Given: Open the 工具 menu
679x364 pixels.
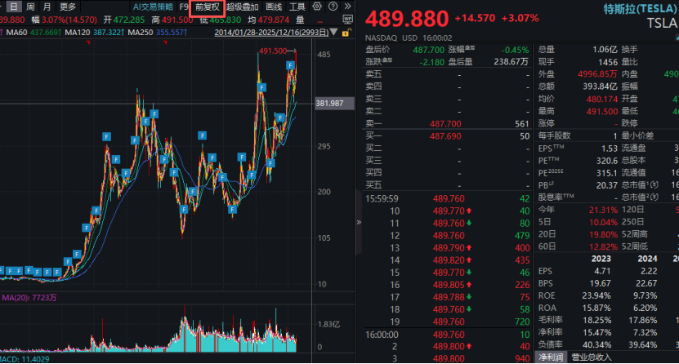Looking at the screenshot, I should click(297, 7).
